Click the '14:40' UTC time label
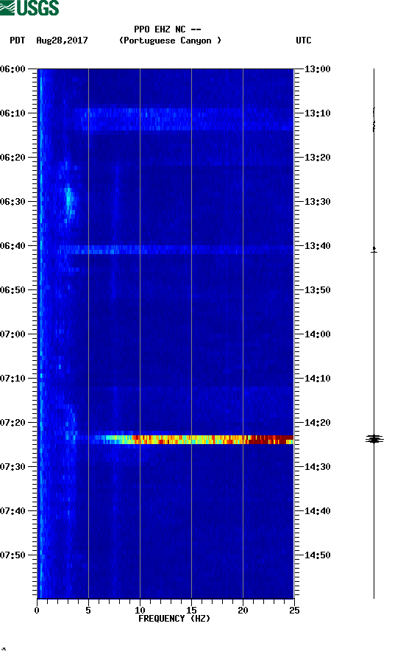This screenshot has width=406, height=657. pos(317,511)
